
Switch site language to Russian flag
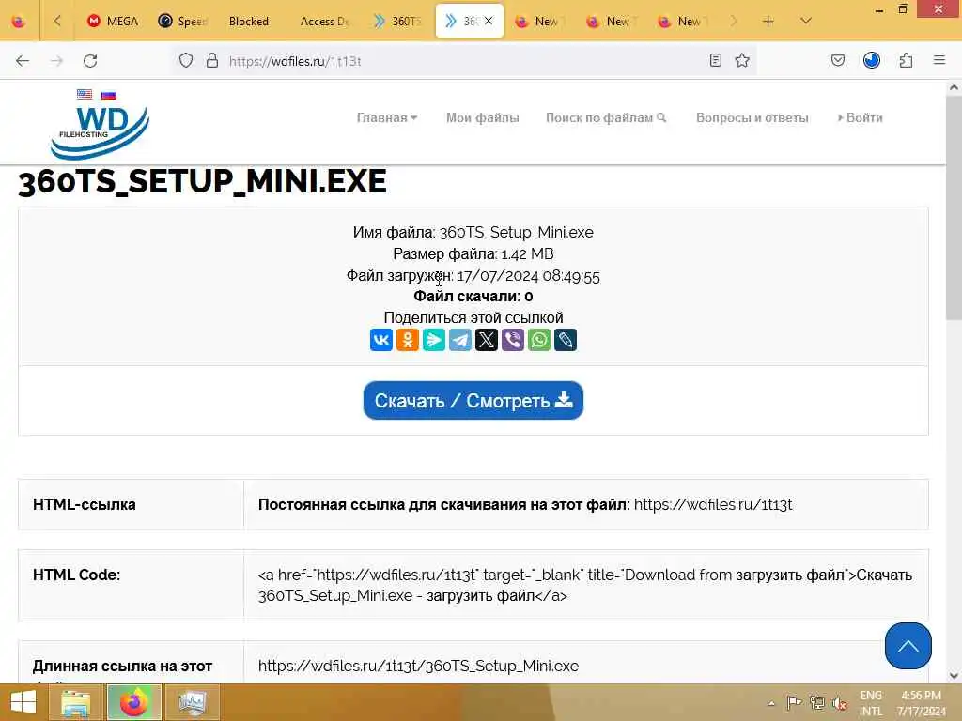[109, 95]
